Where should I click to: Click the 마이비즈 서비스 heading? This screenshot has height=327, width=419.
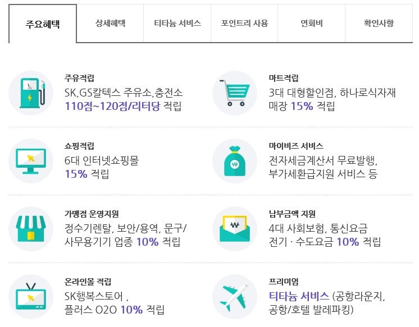coord(296,146)
